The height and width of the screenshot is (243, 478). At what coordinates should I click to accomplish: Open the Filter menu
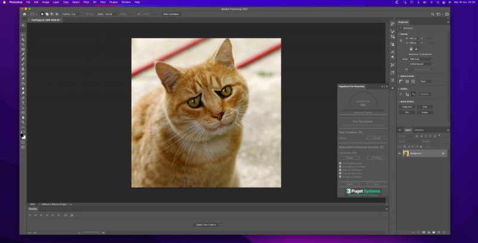click(x=85, y=2)
